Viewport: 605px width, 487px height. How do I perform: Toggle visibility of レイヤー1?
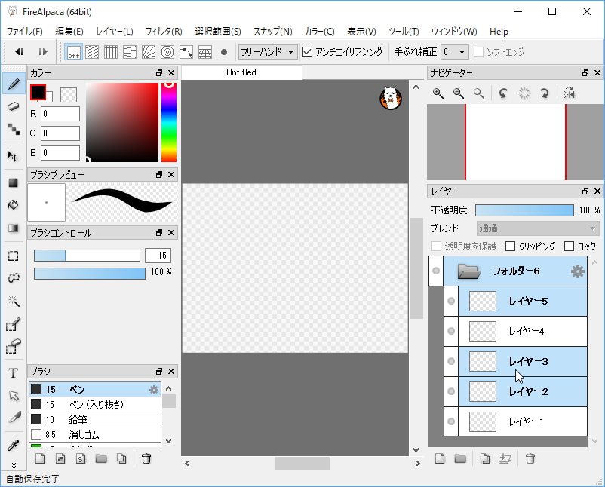(x=450, y=421)
